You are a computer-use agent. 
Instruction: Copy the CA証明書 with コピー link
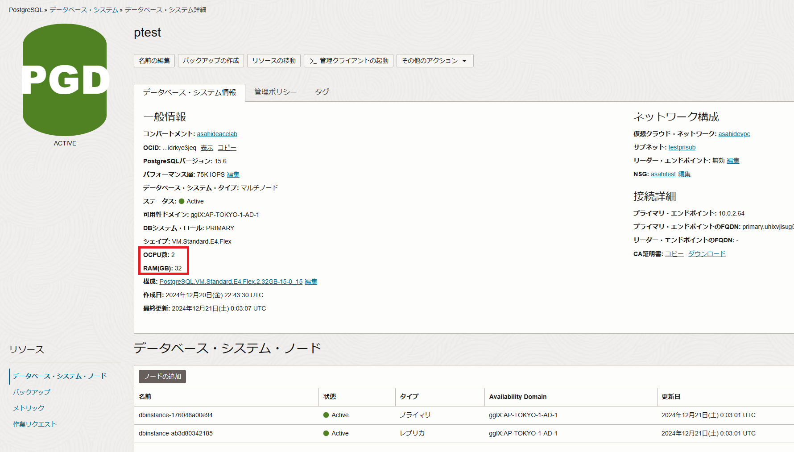674,254
